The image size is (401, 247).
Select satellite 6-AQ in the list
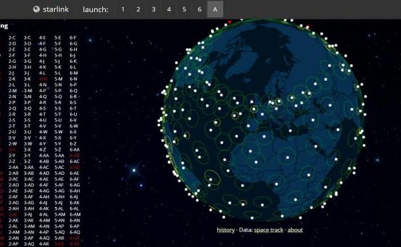click(75, 232)
